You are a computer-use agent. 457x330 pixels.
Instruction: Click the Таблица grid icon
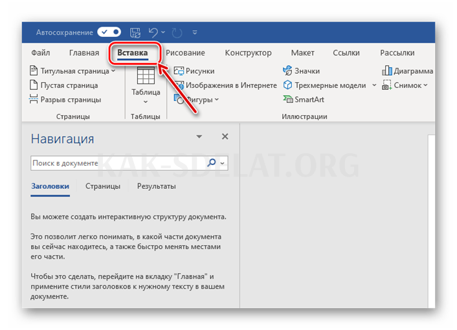pyautogui.click(x=146, y=76)
